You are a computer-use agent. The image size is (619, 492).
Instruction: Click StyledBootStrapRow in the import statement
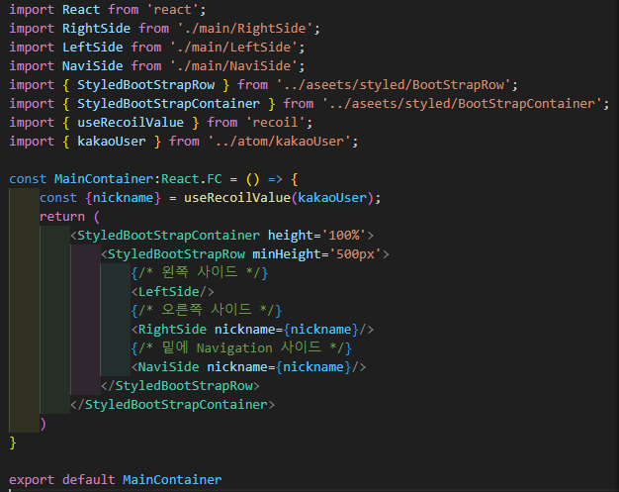145,84
